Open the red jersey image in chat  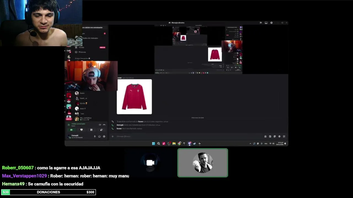click(x=134, y=97)
